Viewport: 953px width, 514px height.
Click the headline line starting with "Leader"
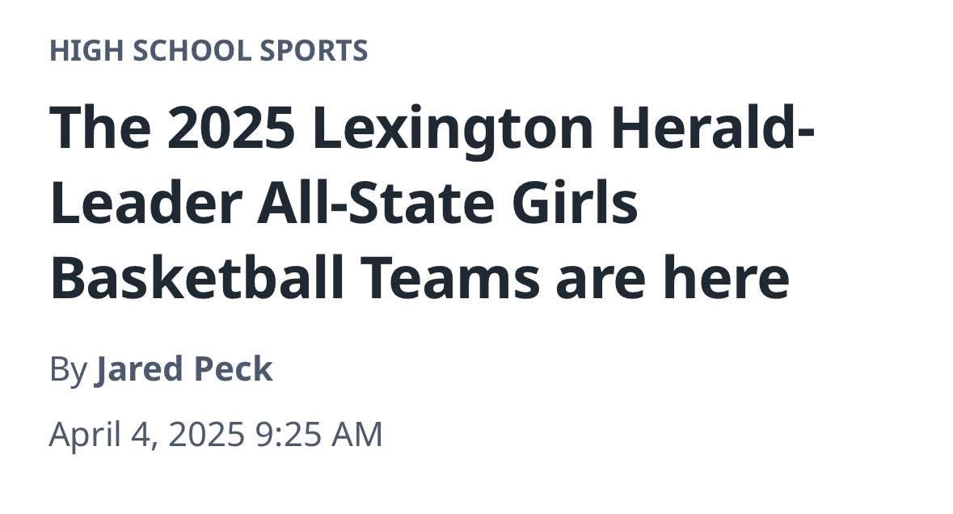[344, 204]
